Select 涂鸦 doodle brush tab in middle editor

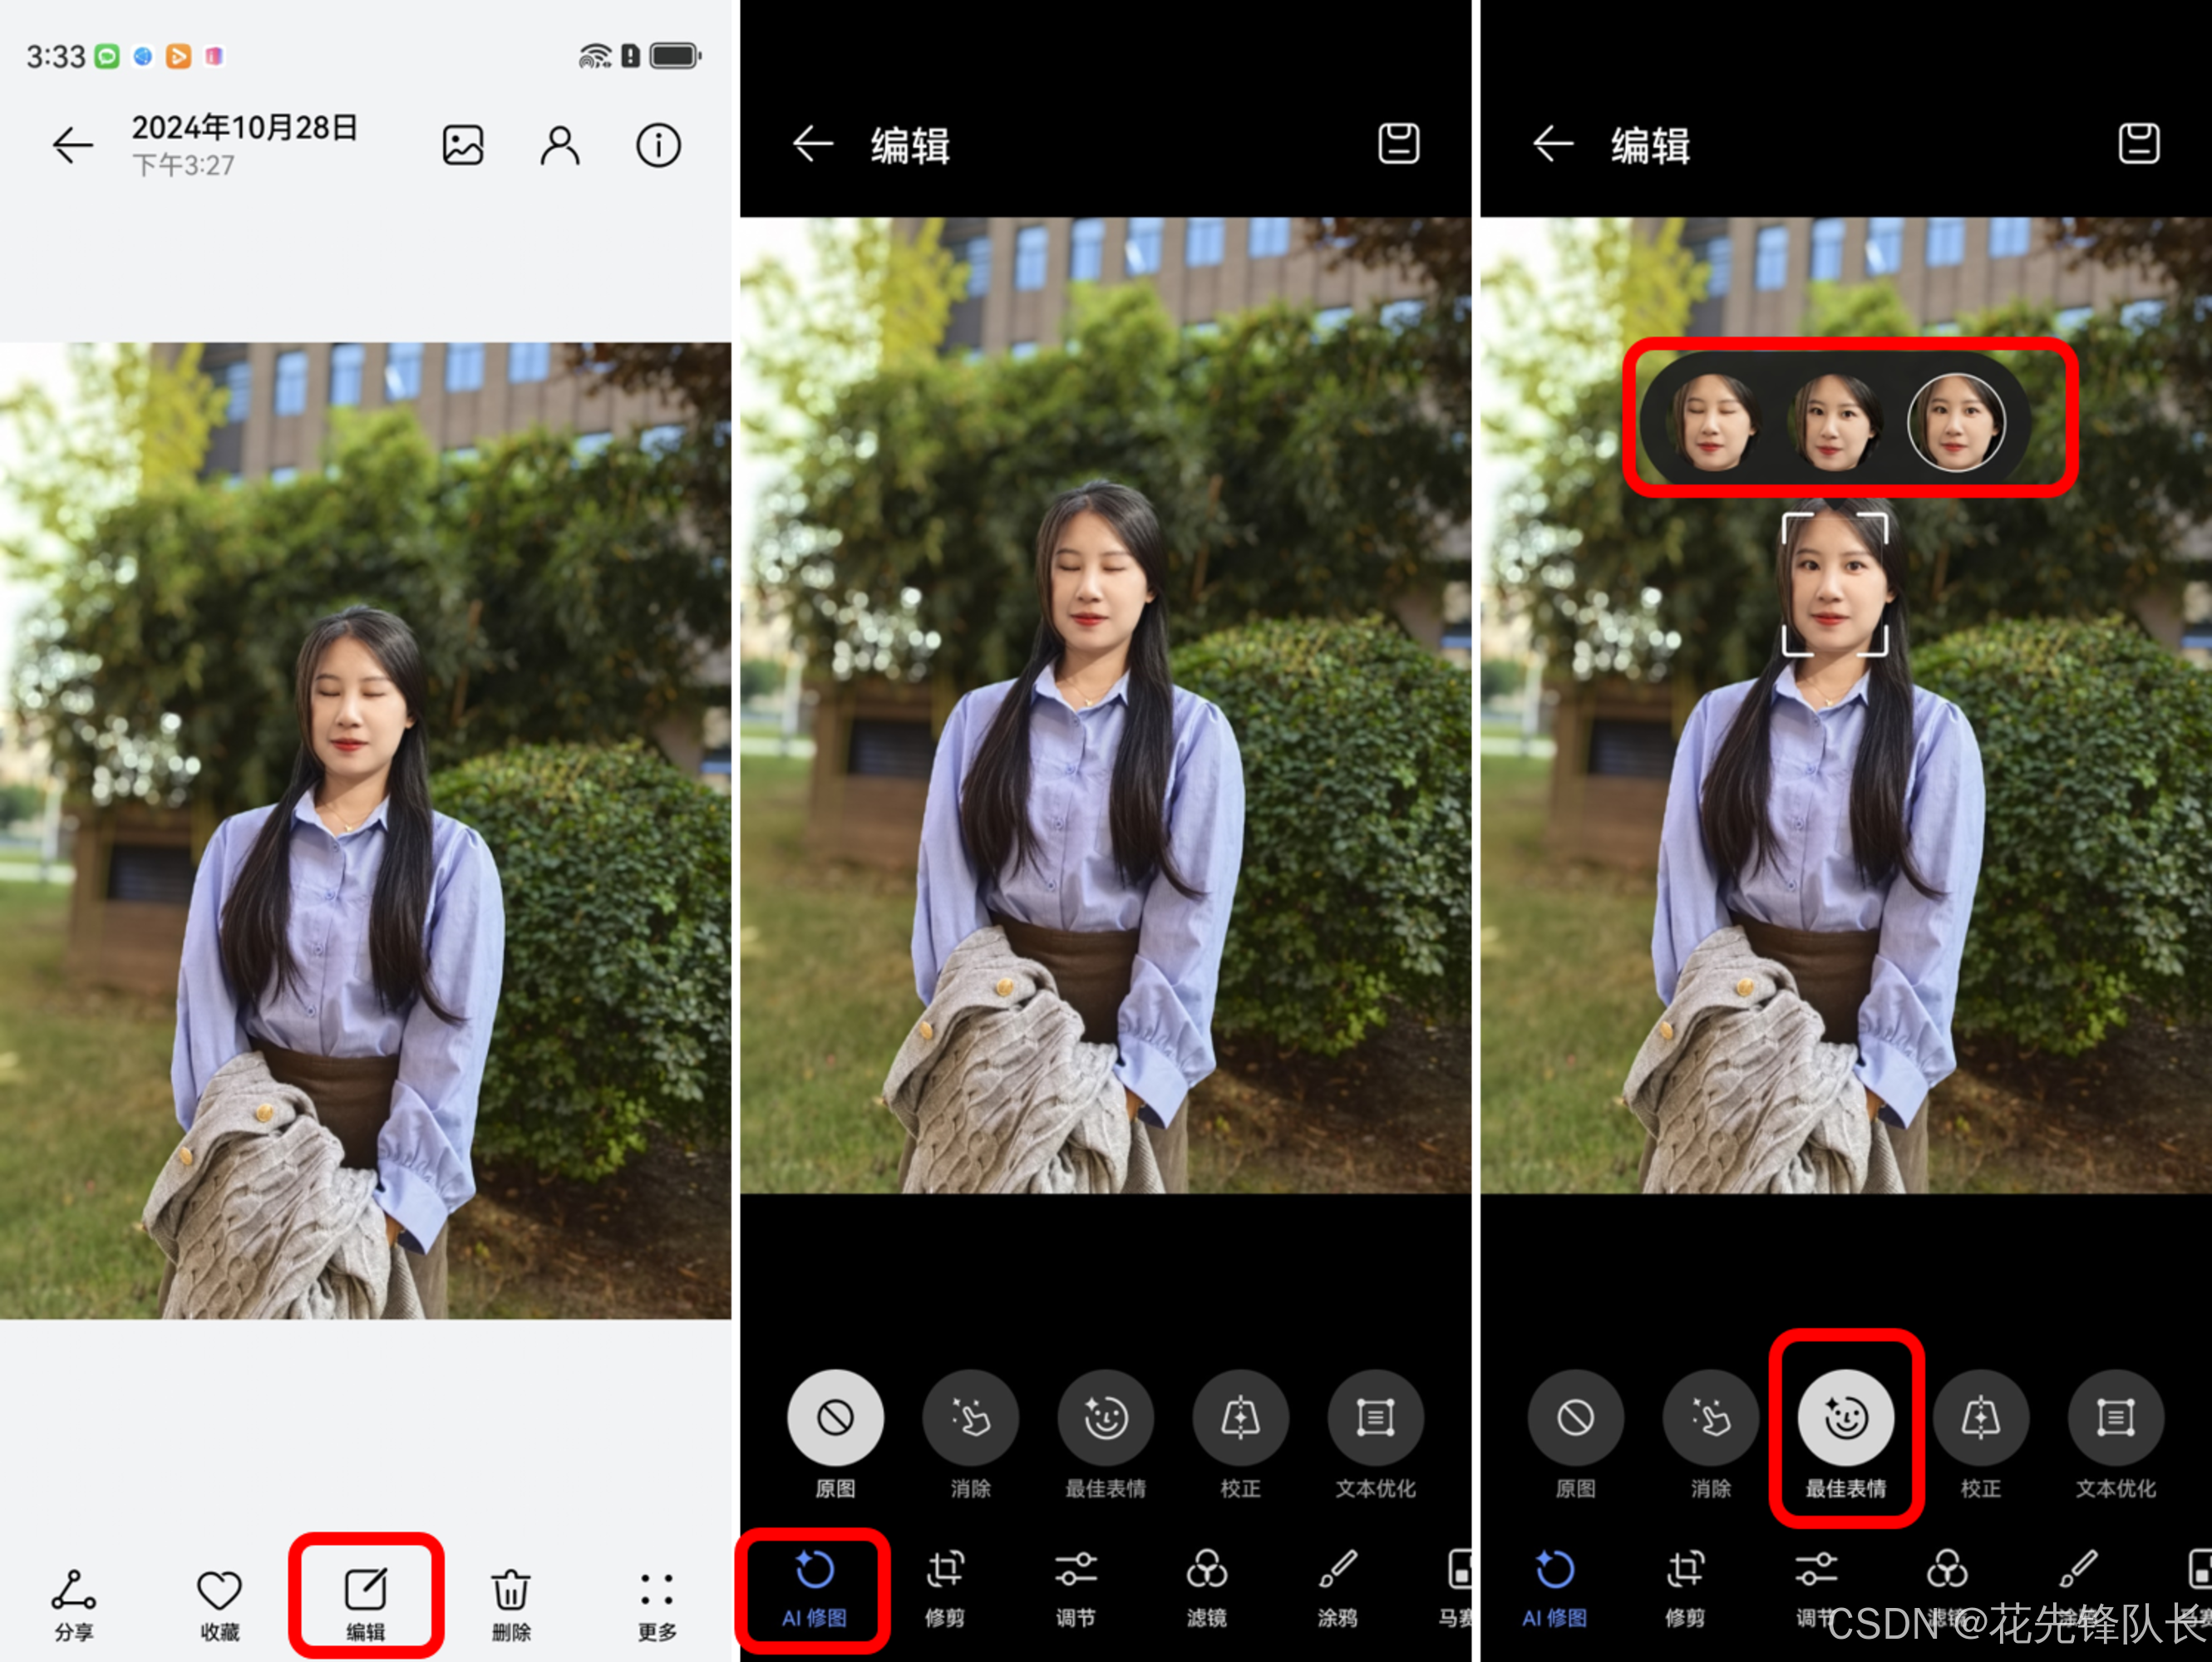(x=1338, y=1587)
